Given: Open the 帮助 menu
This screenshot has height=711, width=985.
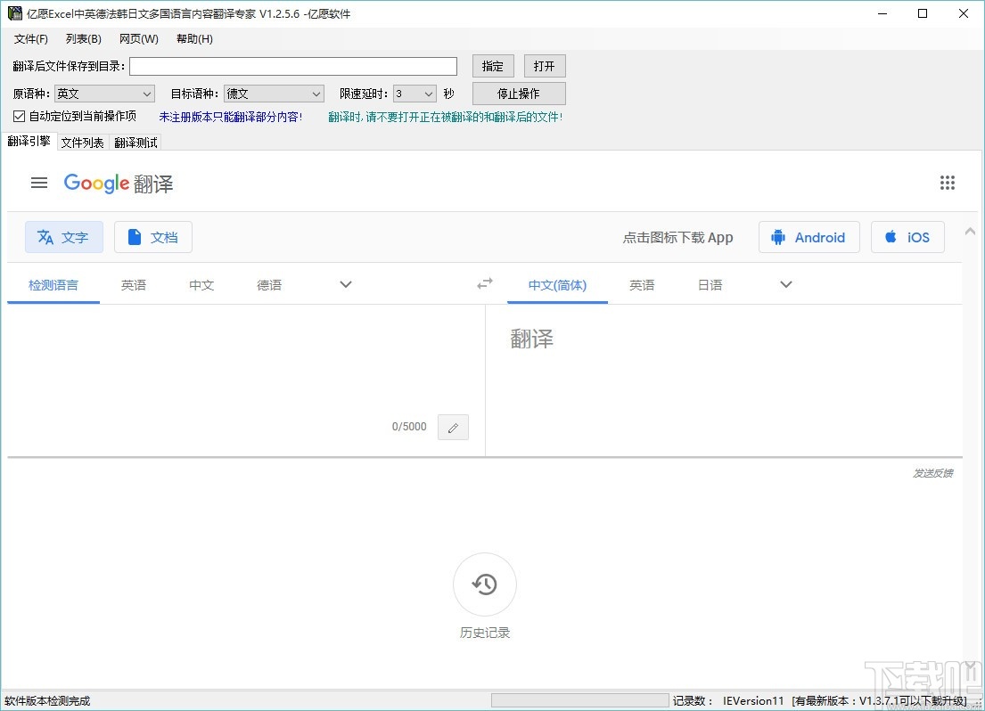Looking at the screenshot, I should (193, 38).
